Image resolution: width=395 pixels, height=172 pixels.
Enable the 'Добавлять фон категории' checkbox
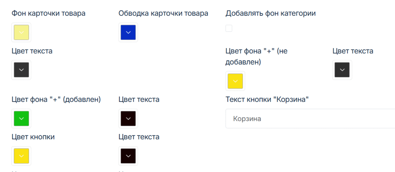(229, 28)
